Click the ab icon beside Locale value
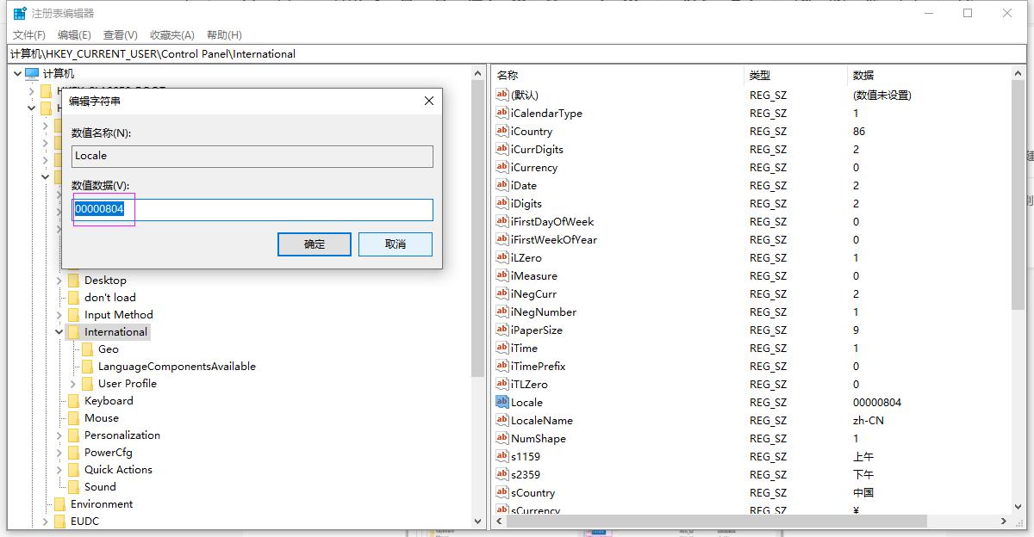This screenshot has height=537, width=1034. 501,402
